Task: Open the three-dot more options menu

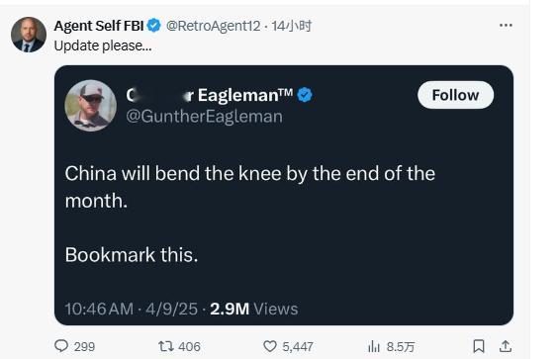Action: 506,25
